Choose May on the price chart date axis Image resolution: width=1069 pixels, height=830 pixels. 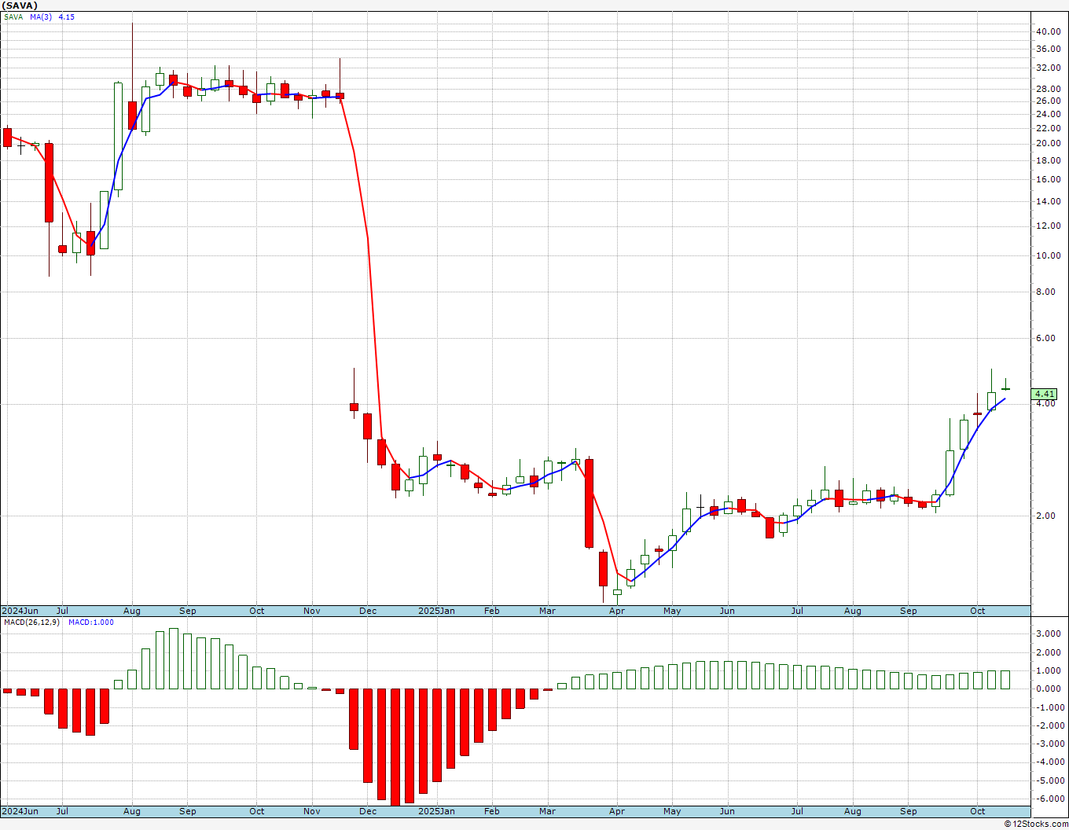point(672,611)
